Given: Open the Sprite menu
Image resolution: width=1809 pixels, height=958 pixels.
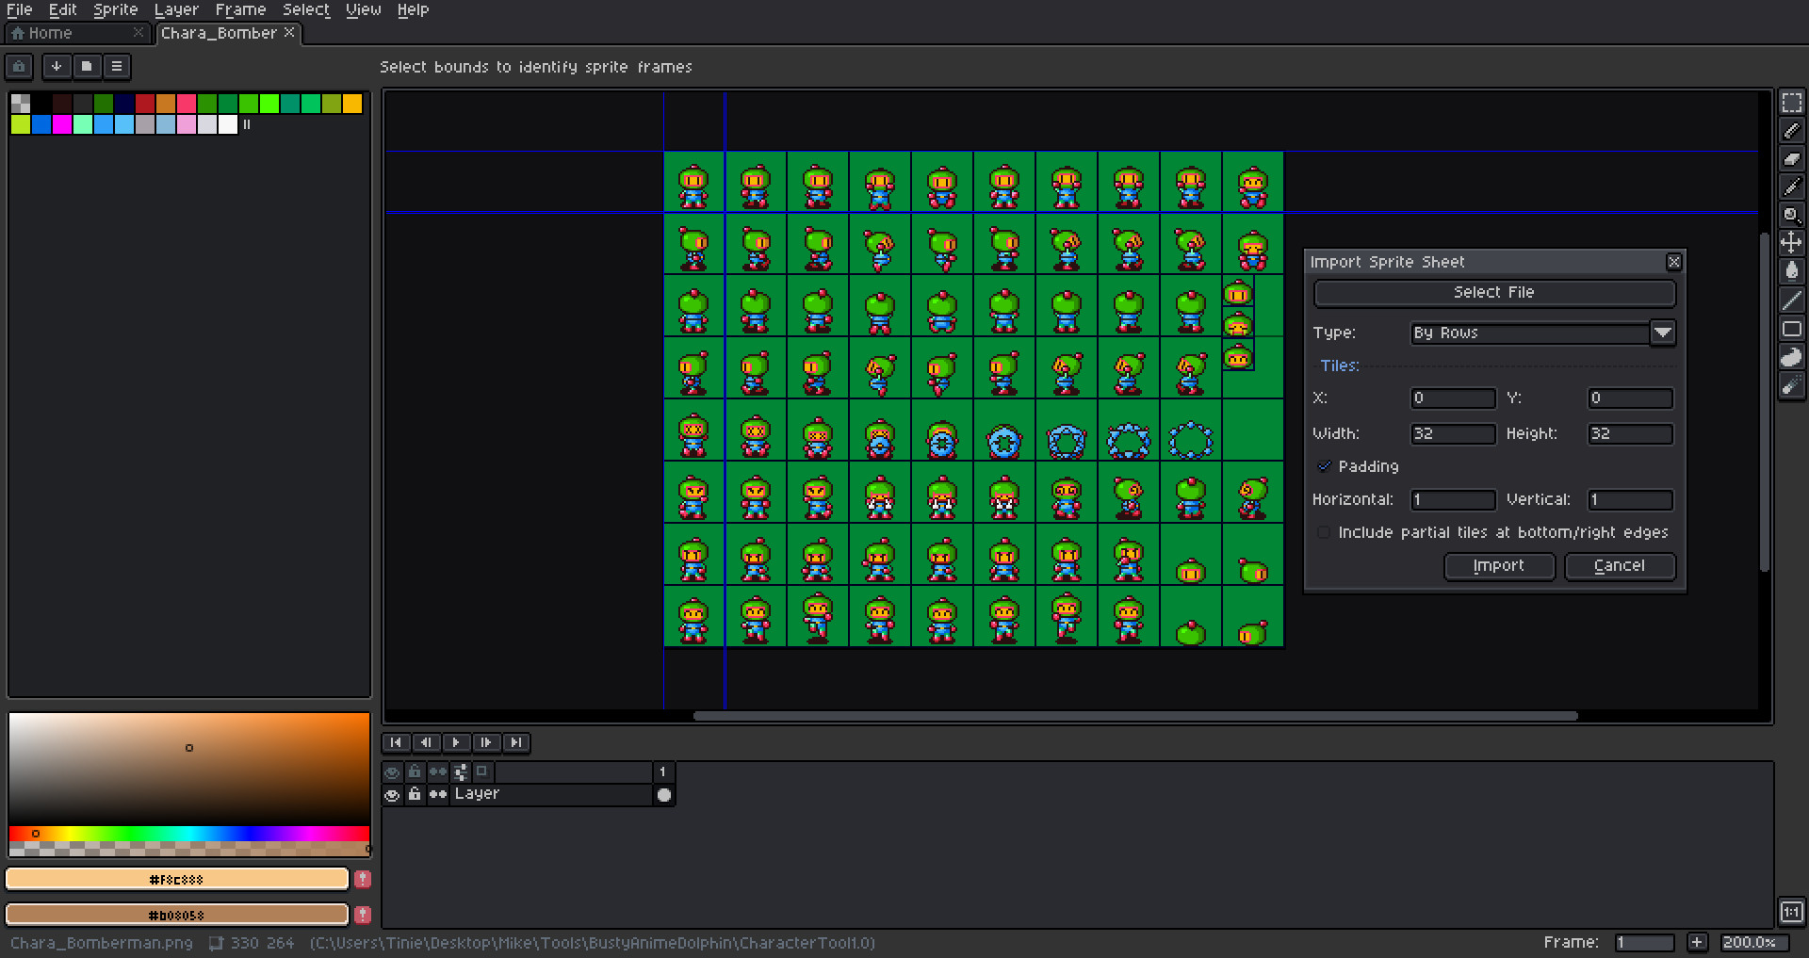Looking at the screenshot, I should pyautogui.click(x=115, y=9).
